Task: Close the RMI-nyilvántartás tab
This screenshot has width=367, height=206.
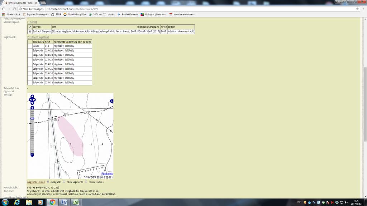Action: click(x=36, y=3)
